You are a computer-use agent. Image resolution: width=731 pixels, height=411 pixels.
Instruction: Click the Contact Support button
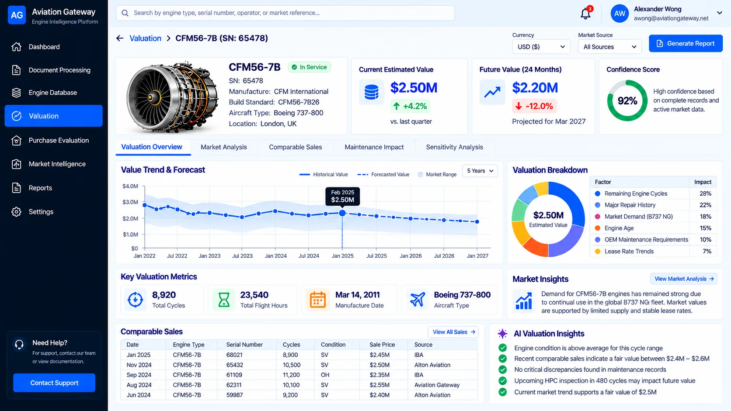(x=54, y=383)
